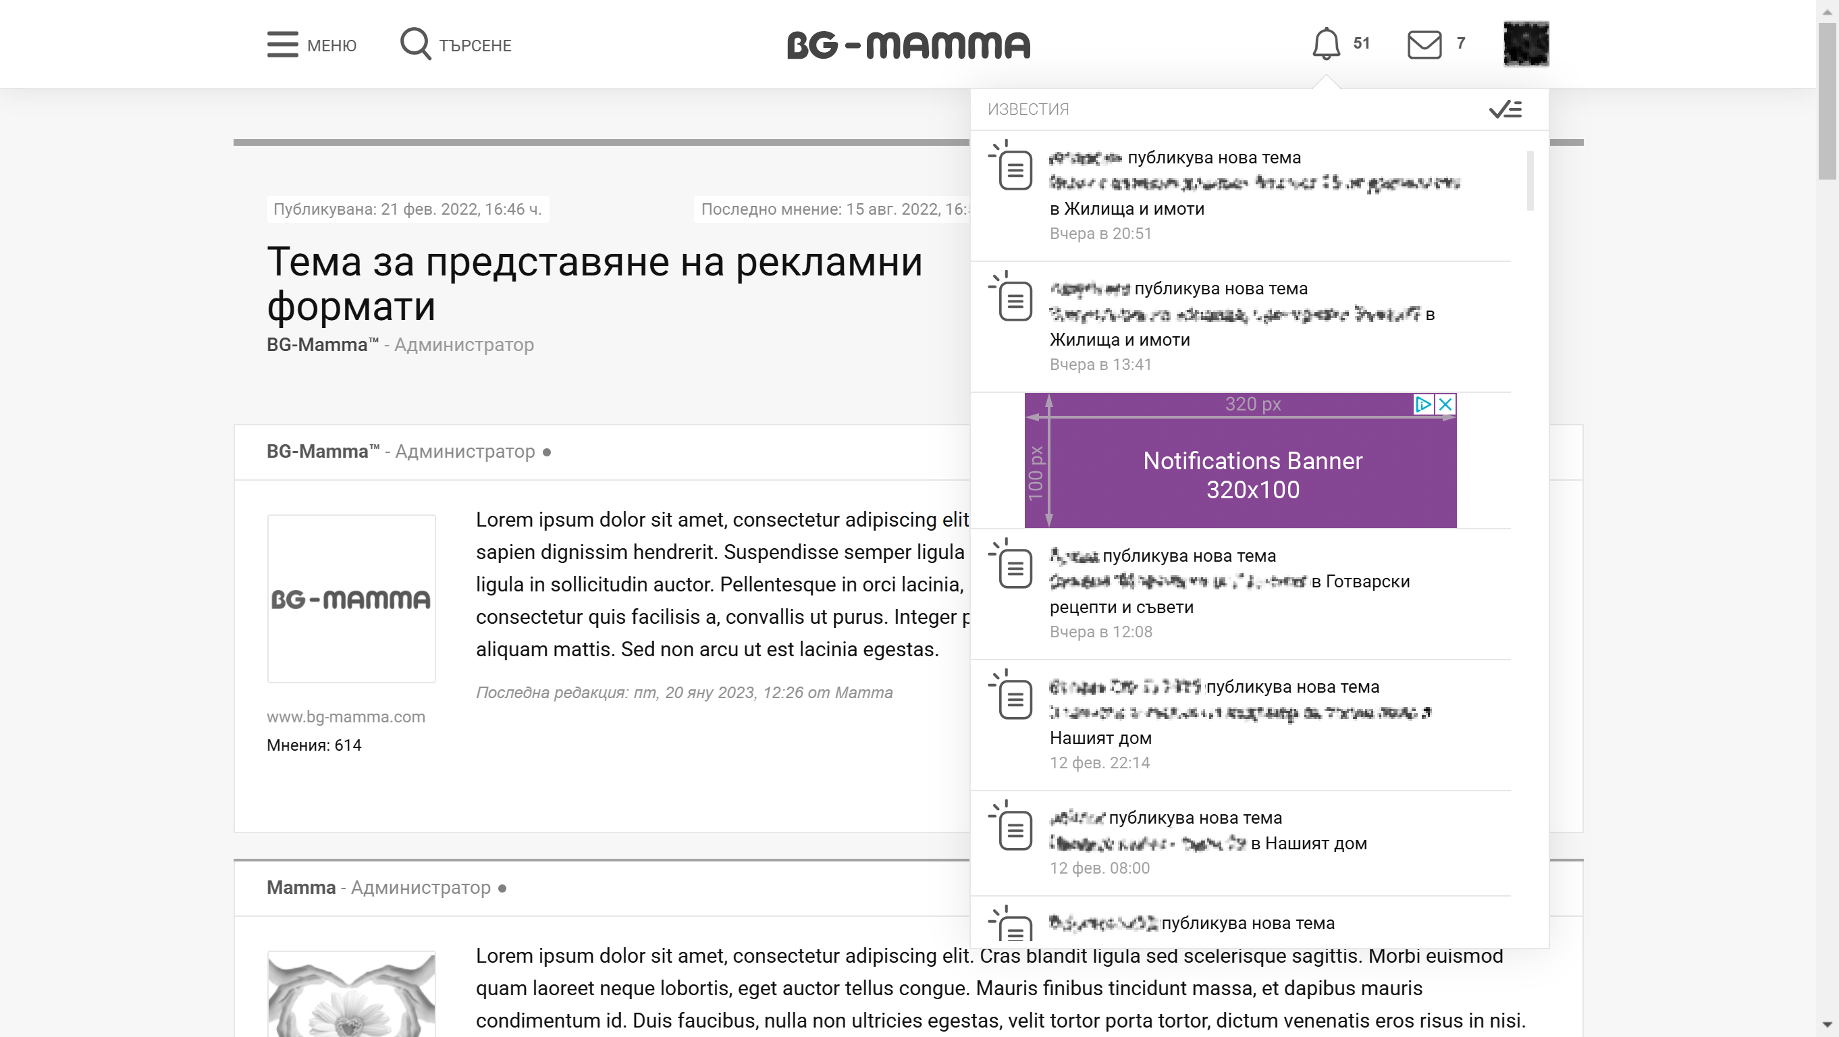Screen dimensions: 1839x1037
Task: Click the notifications panel scrollbar thumb
Action: [1530, 180]
